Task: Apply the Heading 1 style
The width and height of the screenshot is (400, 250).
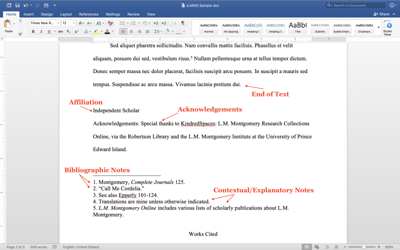Action: (253, 27)
